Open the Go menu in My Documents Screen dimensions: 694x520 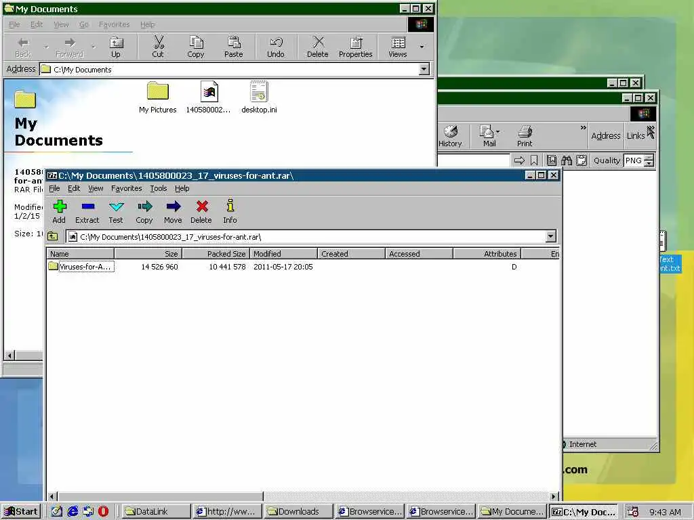tap(83, 24)
